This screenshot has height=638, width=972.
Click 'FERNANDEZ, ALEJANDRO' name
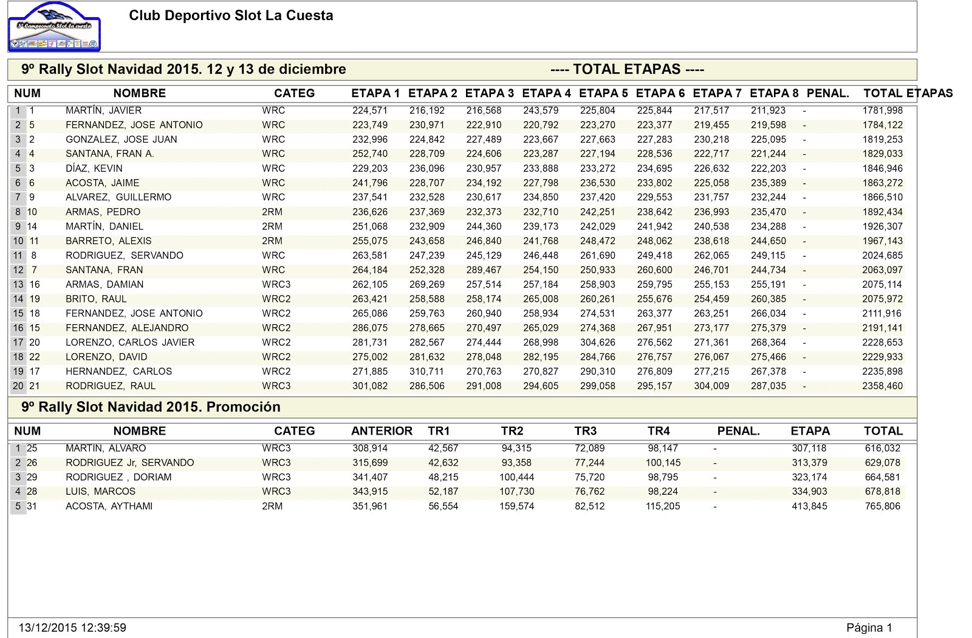tap(127, 328)
